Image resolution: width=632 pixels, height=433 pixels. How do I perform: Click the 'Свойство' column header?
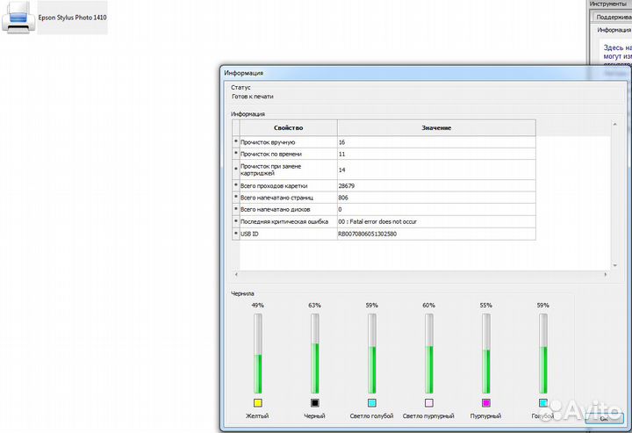(288, 128)
